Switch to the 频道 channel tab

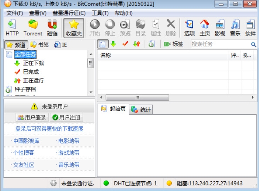click(16, 45)
